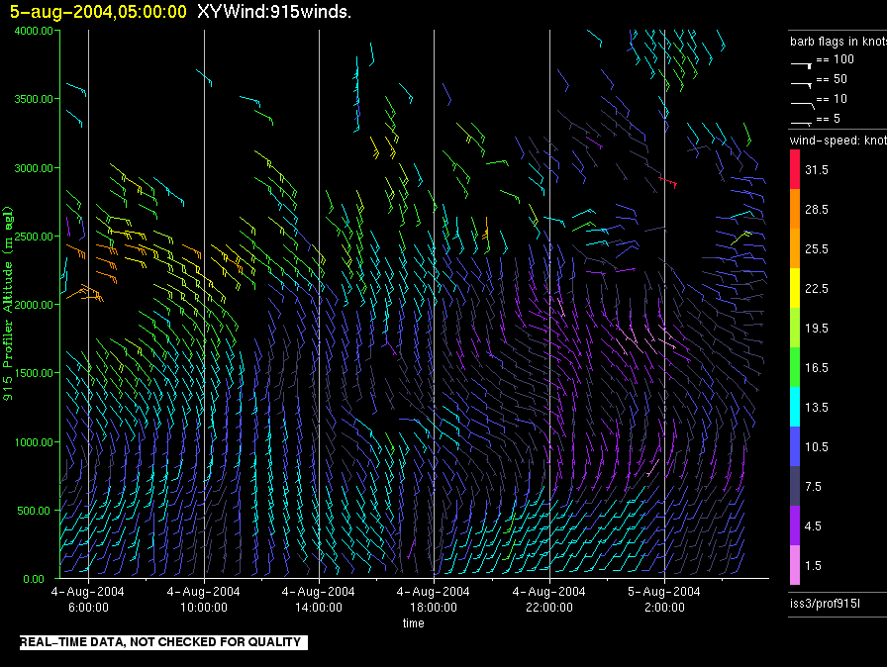Click the '== 5' legend value text
The image size is (887, 667).
coord(829,119)
